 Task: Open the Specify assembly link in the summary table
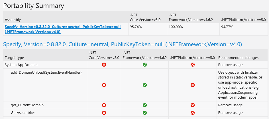[x=63, y=29]
